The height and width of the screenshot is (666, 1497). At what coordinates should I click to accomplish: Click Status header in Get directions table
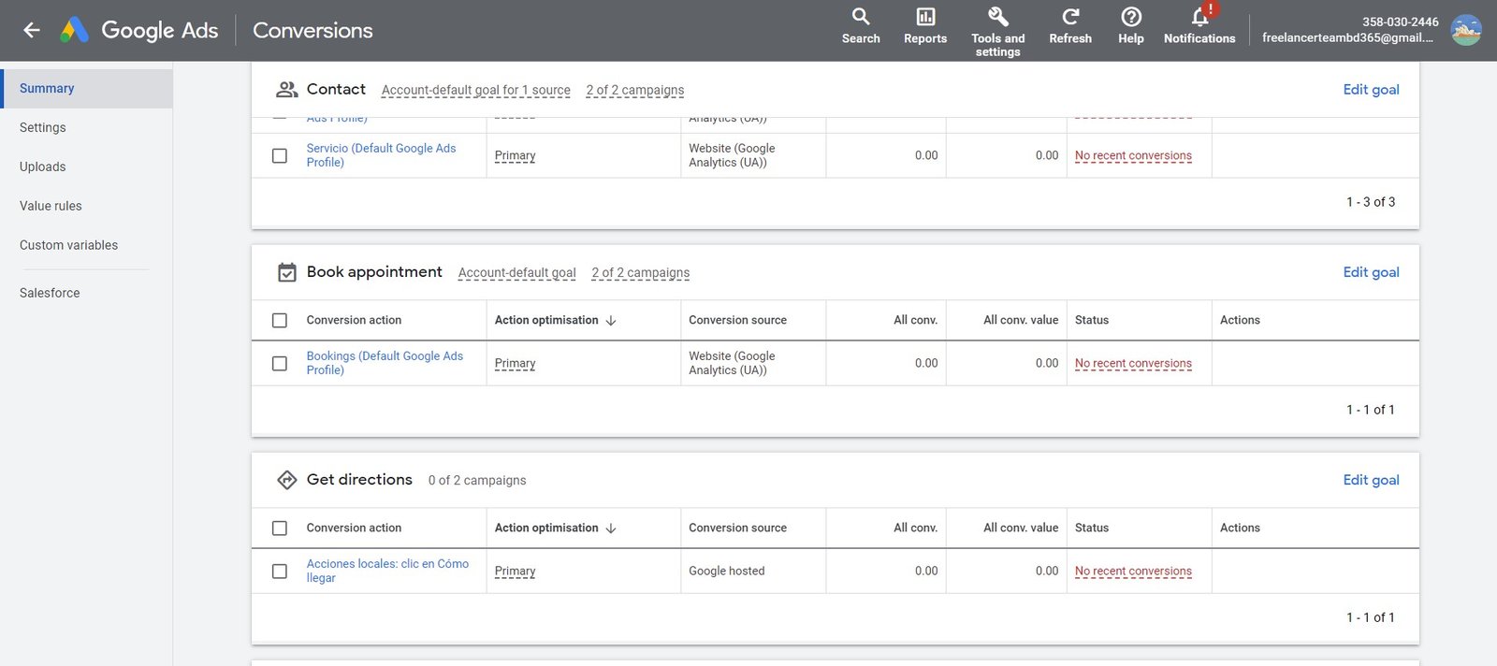[x=1091, y=528]
